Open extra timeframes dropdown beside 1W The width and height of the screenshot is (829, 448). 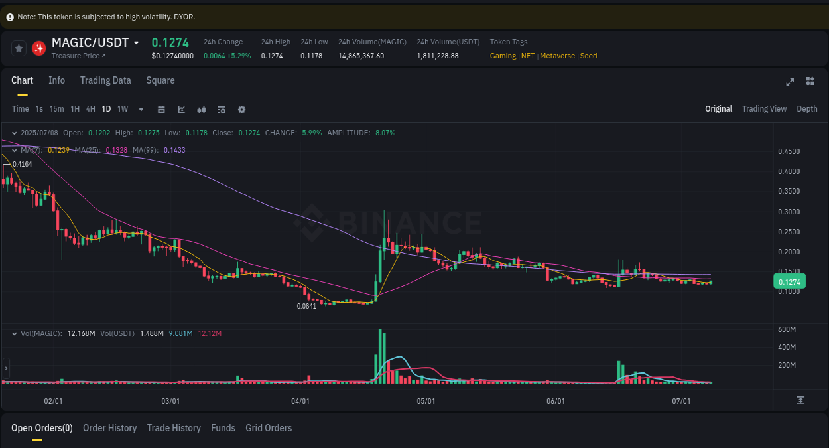141,109
